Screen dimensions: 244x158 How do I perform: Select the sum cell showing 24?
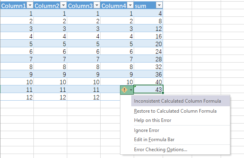coord(148,51)
